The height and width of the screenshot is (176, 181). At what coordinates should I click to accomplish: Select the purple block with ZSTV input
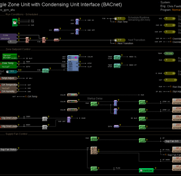(x=116, y=126)
